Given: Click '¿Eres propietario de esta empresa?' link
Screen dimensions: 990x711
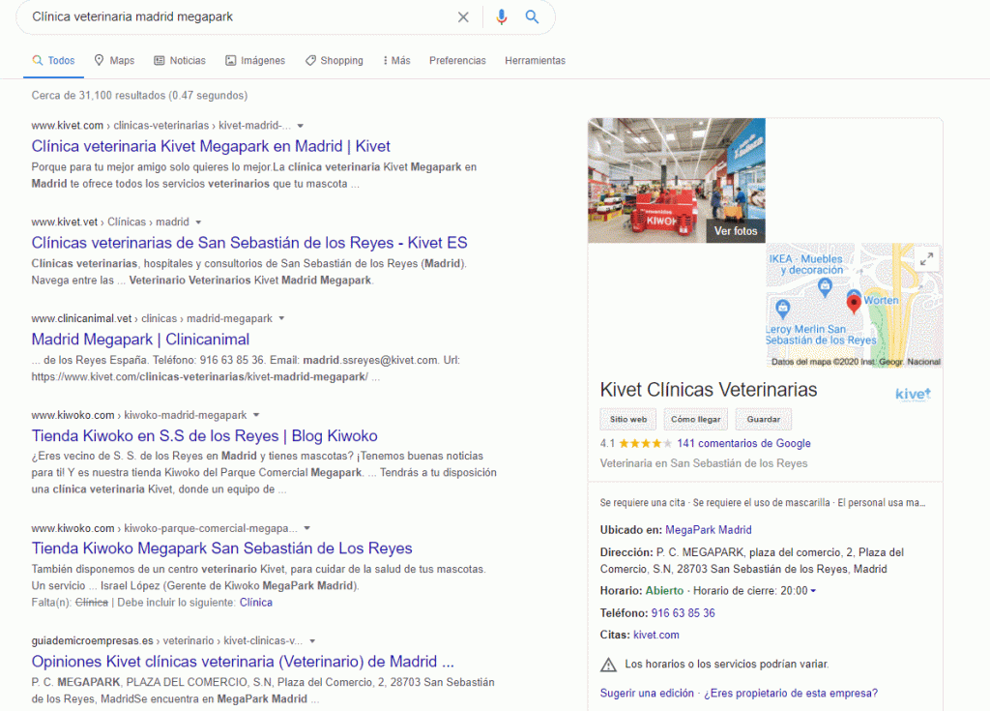Looking at the screenshot, I should pyautogui.click(x=791, y=694).
